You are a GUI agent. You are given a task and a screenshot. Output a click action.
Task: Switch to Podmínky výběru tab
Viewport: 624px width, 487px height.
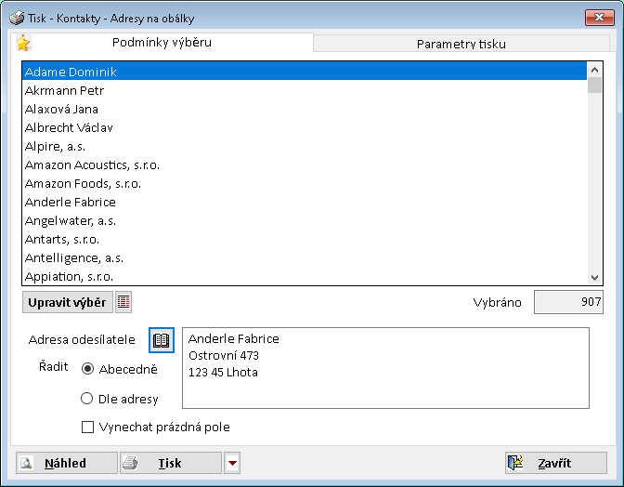click(x=162, y=43)
